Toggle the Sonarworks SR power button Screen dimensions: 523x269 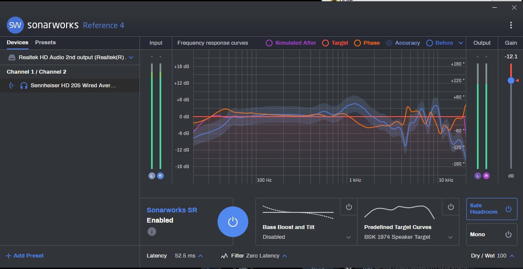[232, 222]
